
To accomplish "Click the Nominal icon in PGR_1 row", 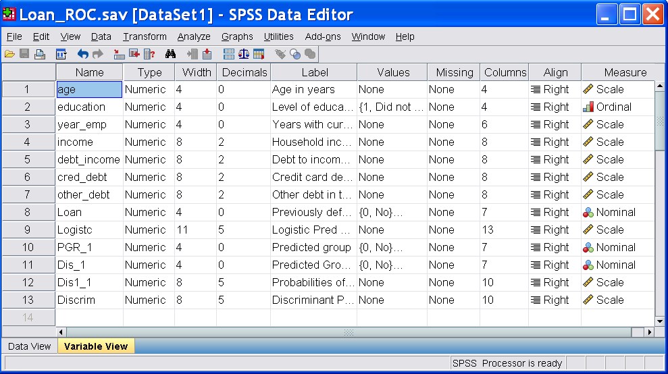I will coord(588,247).
